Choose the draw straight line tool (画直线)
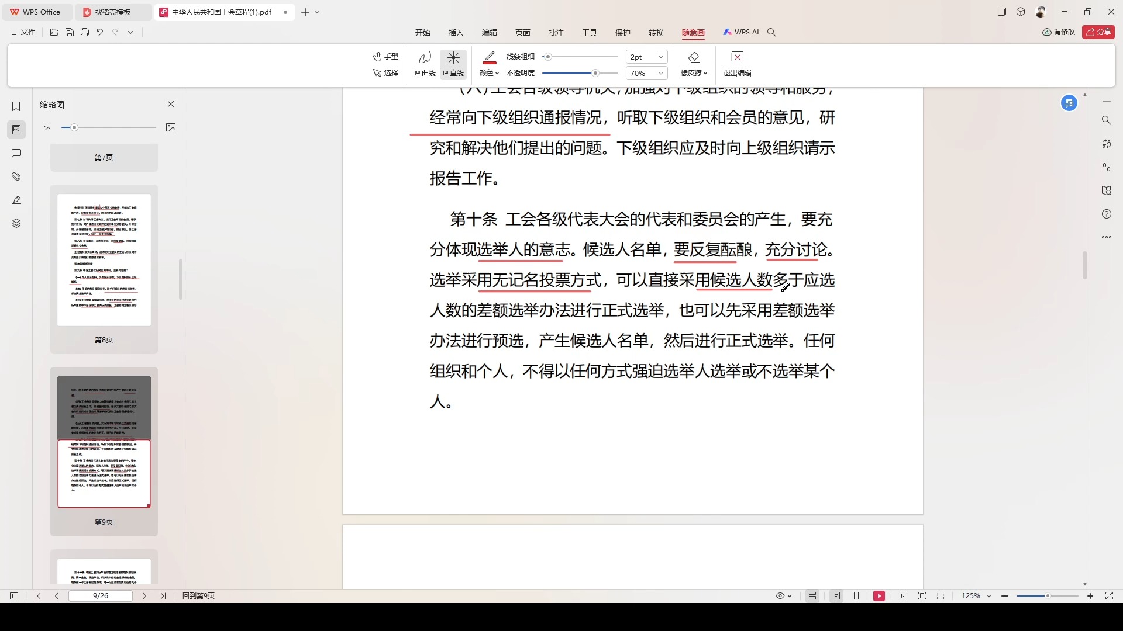Screen dimensions: 1123x631 tap(453, 64)
